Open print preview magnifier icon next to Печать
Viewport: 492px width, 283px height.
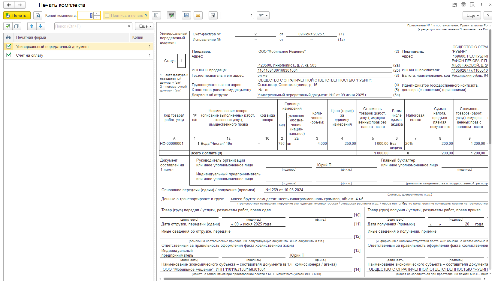click(x=38, y=15)
